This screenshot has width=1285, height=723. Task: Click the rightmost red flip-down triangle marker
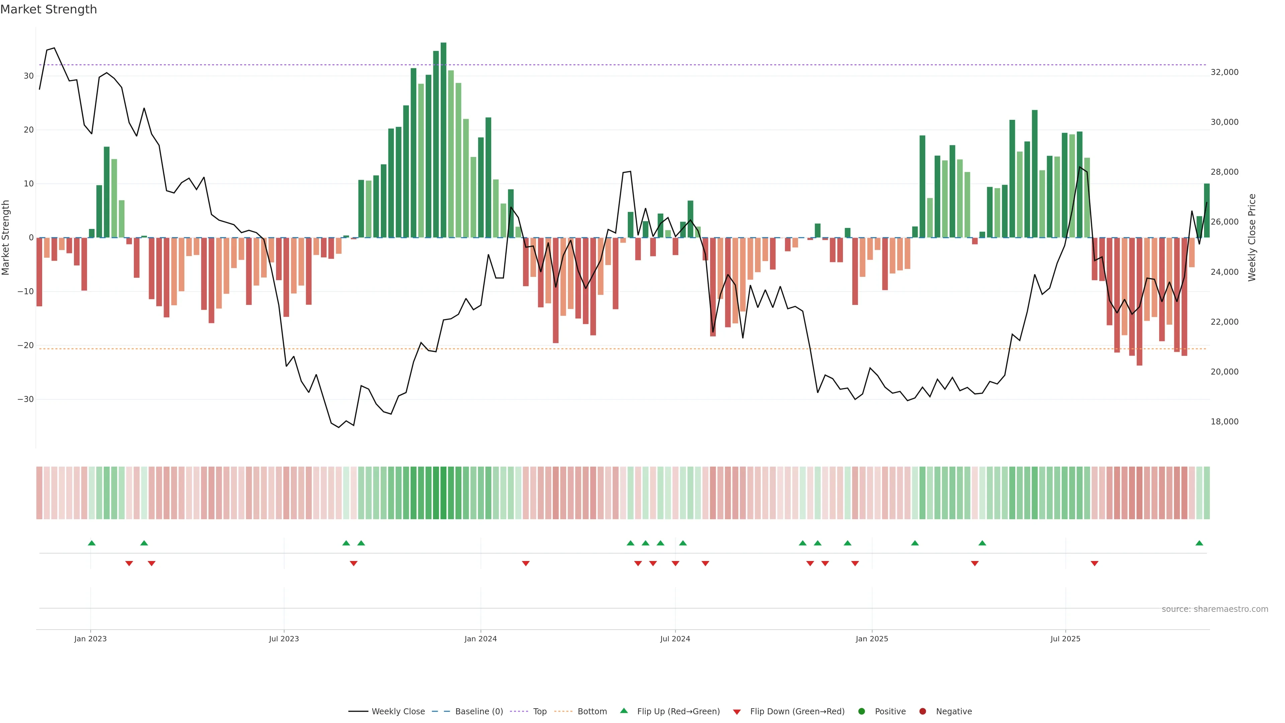1095,563
